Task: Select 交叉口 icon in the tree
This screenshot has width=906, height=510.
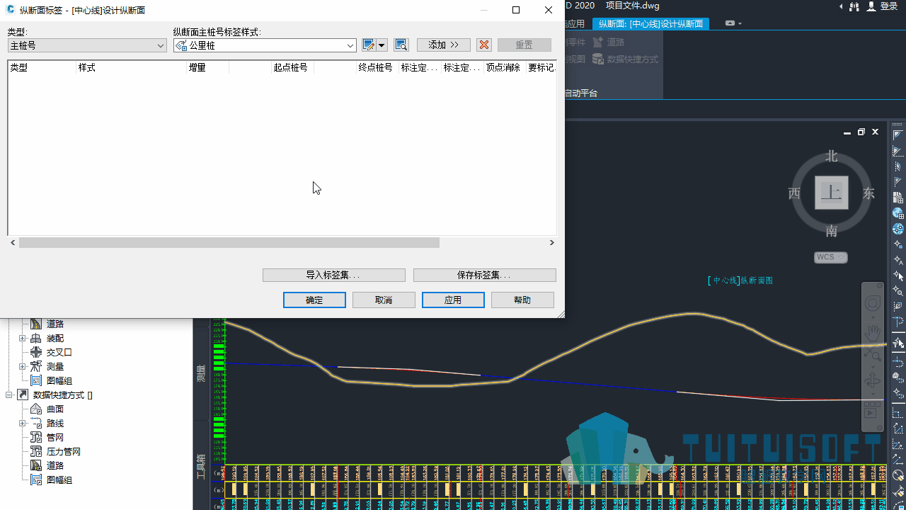Action: click(36, 352)
